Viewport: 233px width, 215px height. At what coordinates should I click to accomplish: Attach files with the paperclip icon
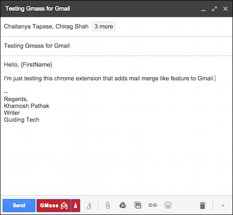pyautogui.click(x=108, y=206)
